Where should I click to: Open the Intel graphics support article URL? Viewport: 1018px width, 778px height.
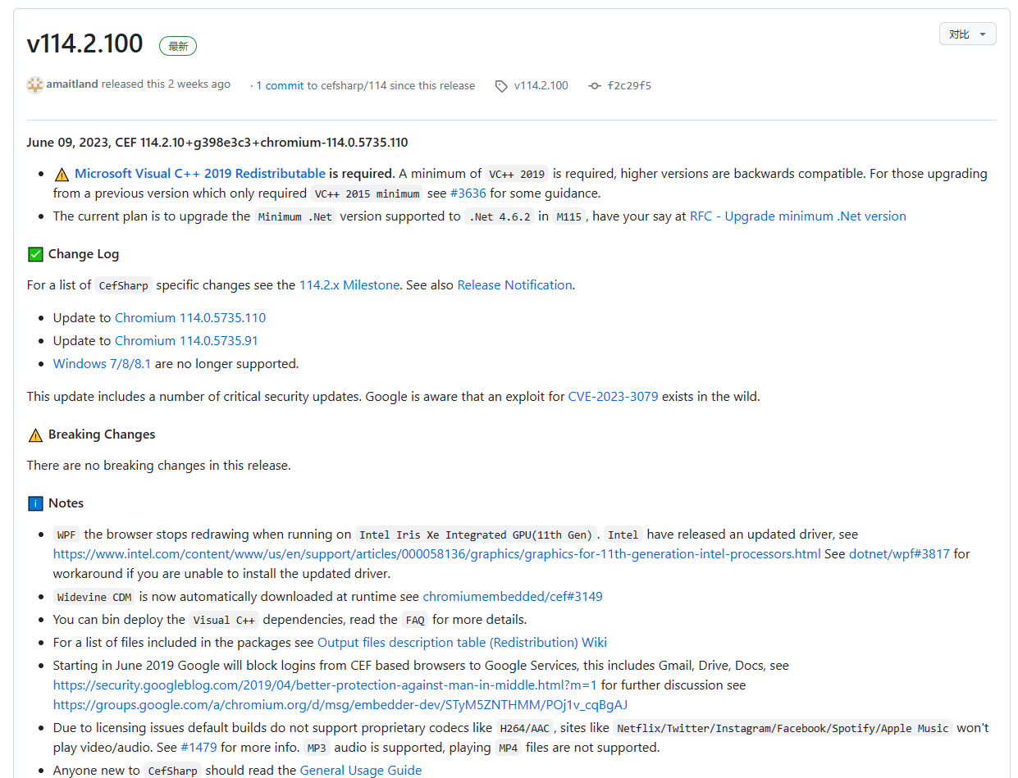(436, 554)
